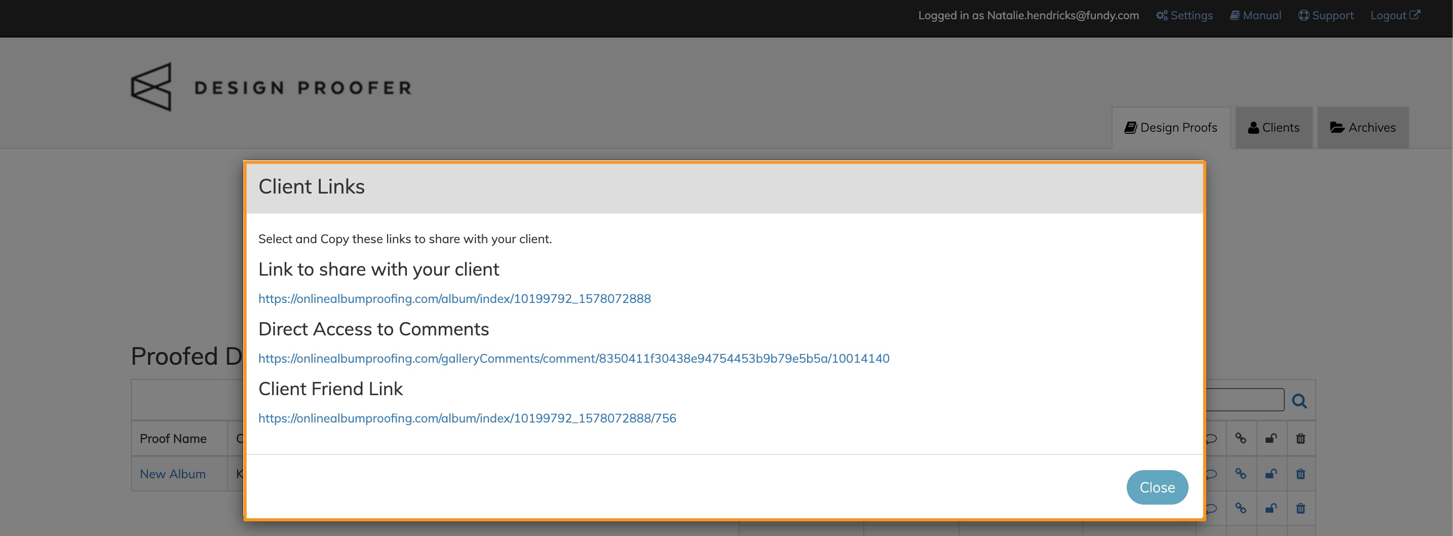Toggle the unlock icon in New Album row
Screen dimensions: 1453x536
tap(1271, 474)
